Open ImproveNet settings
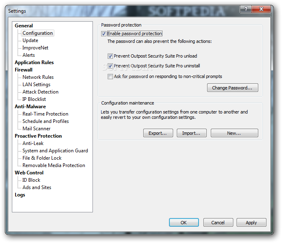This screenshot has height=243, width=282. (x=35, y=48)
